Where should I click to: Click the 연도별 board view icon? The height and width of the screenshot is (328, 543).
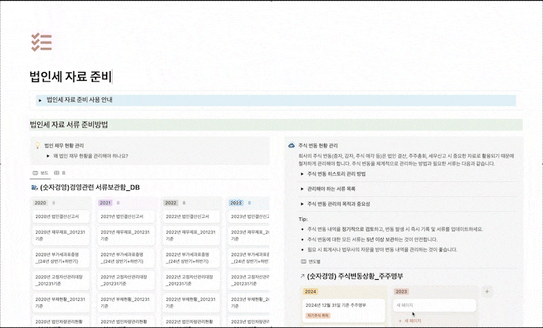coord(303,261)
